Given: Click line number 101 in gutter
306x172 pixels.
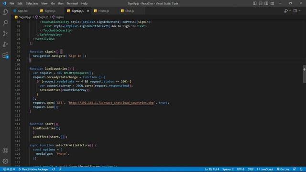Looking at the screenshot, I should (18, 69).
